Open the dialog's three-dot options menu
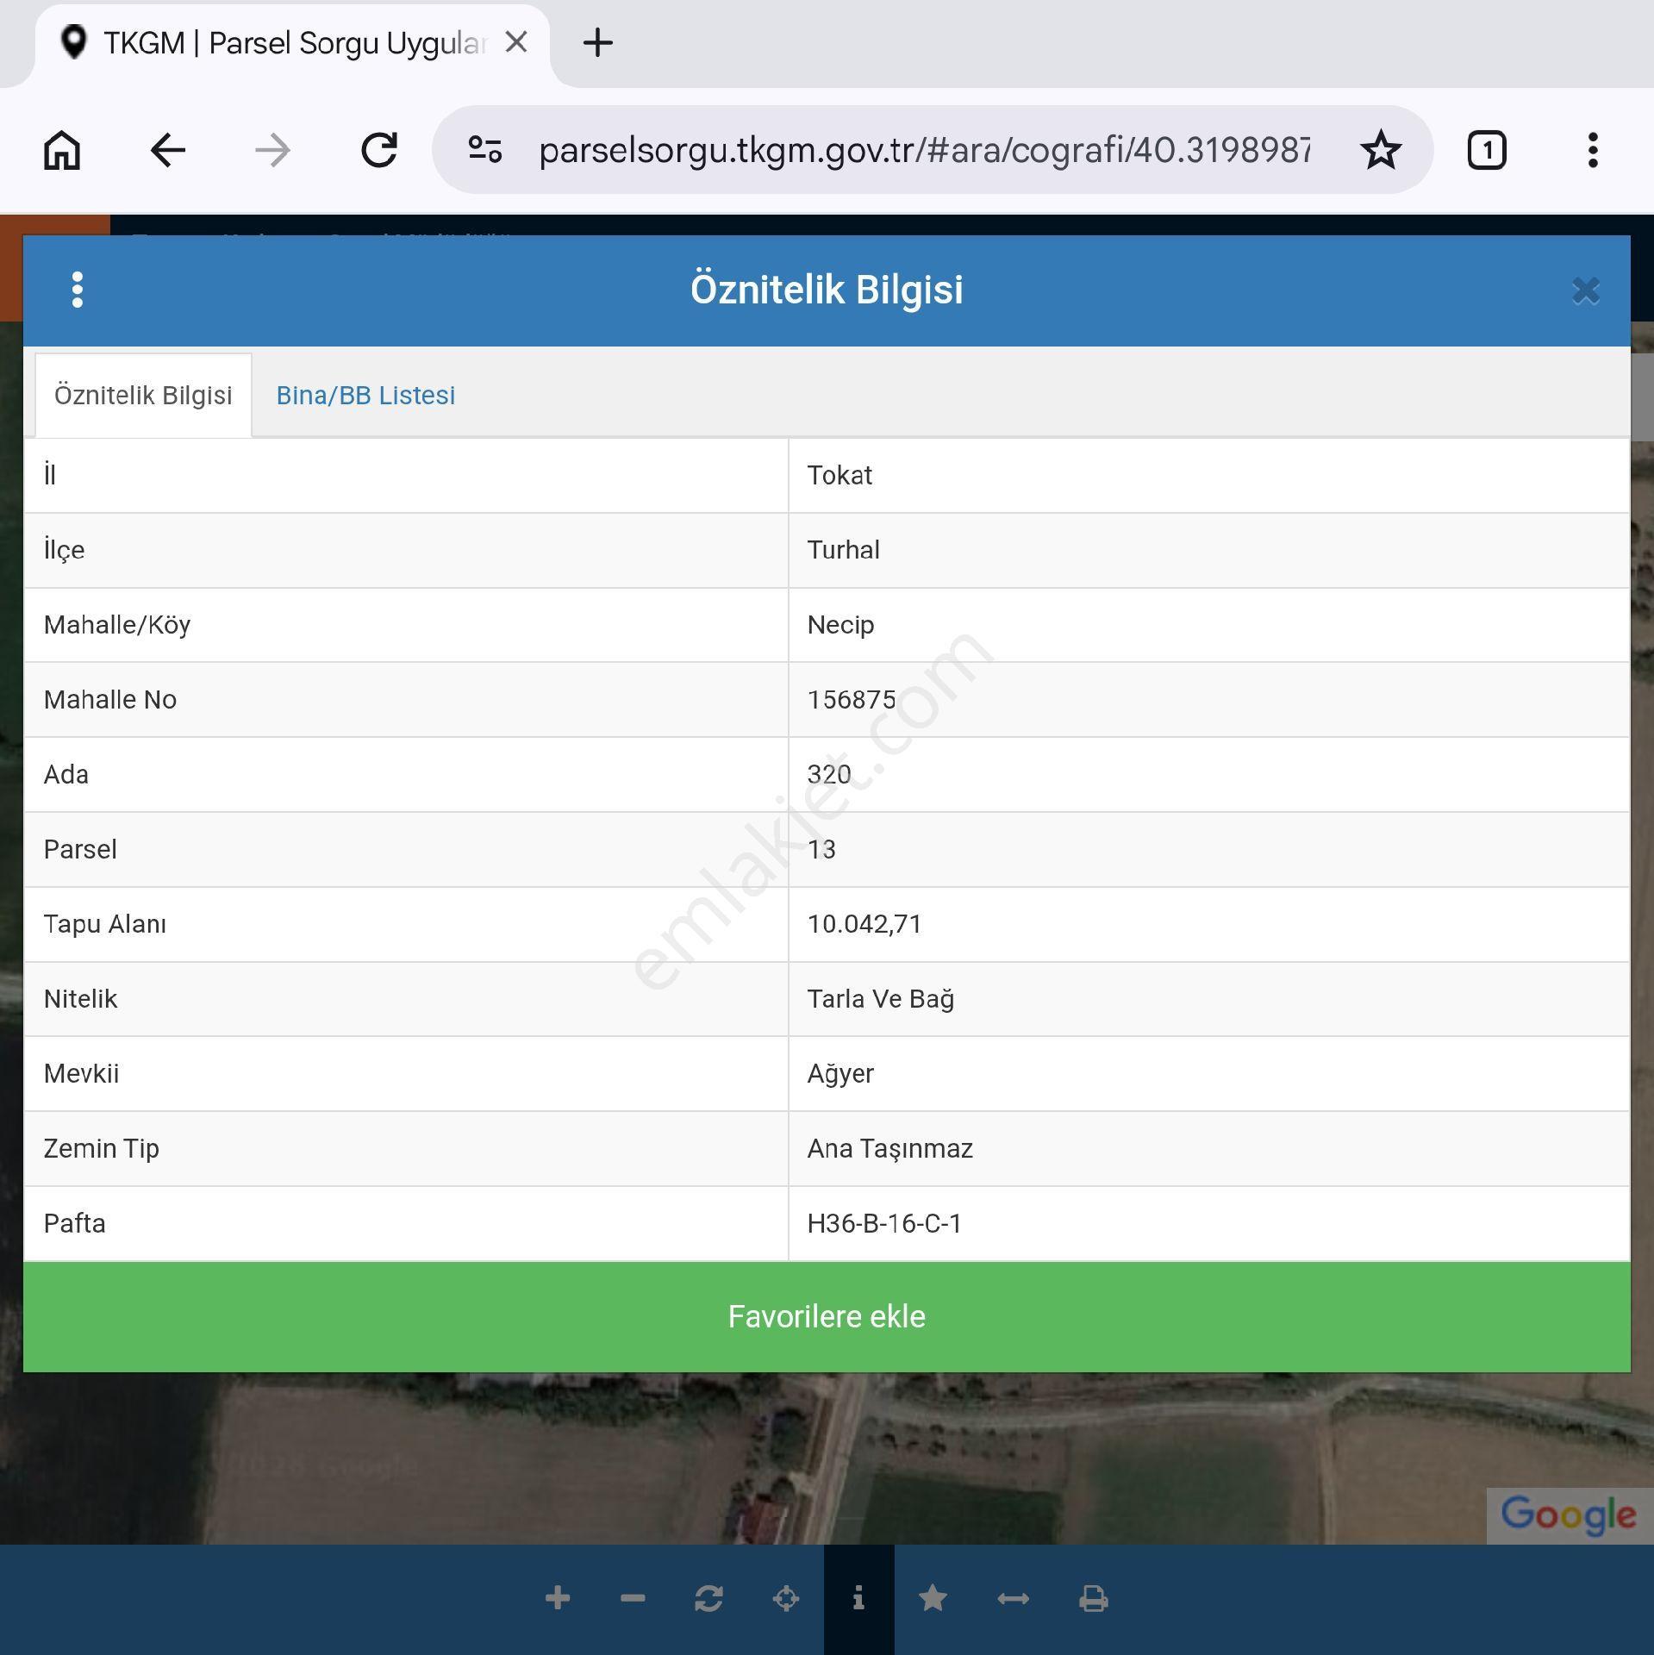Viewport: 1654px width, 1655px height. (78, 290)
